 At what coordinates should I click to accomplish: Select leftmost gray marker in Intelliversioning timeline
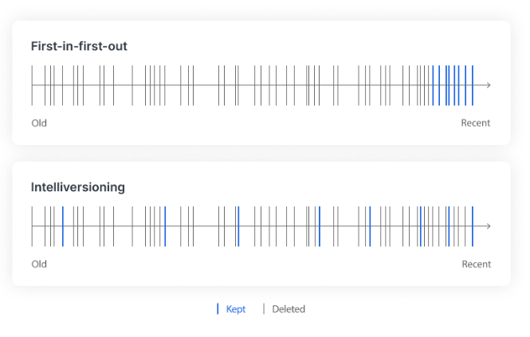pyautogui.click(x=33, y=226)
